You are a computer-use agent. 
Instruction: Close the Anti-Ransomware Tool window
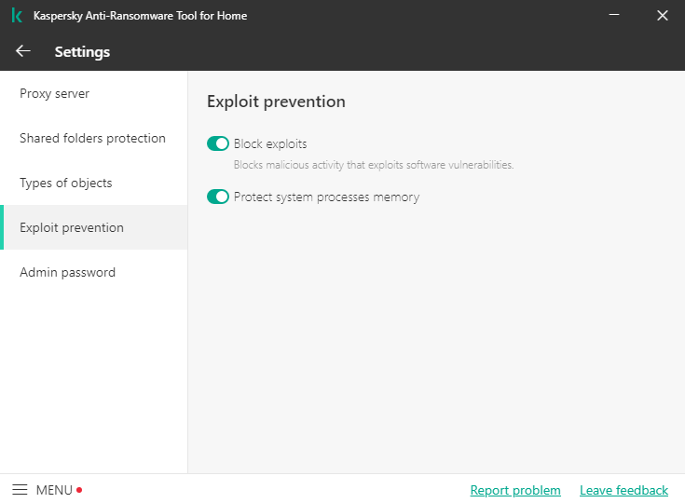click(663, 16)
